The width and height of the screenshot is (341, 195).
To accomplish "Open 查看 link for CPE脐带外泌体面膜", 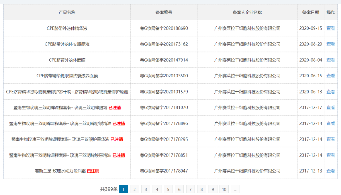I will (331, 60).
